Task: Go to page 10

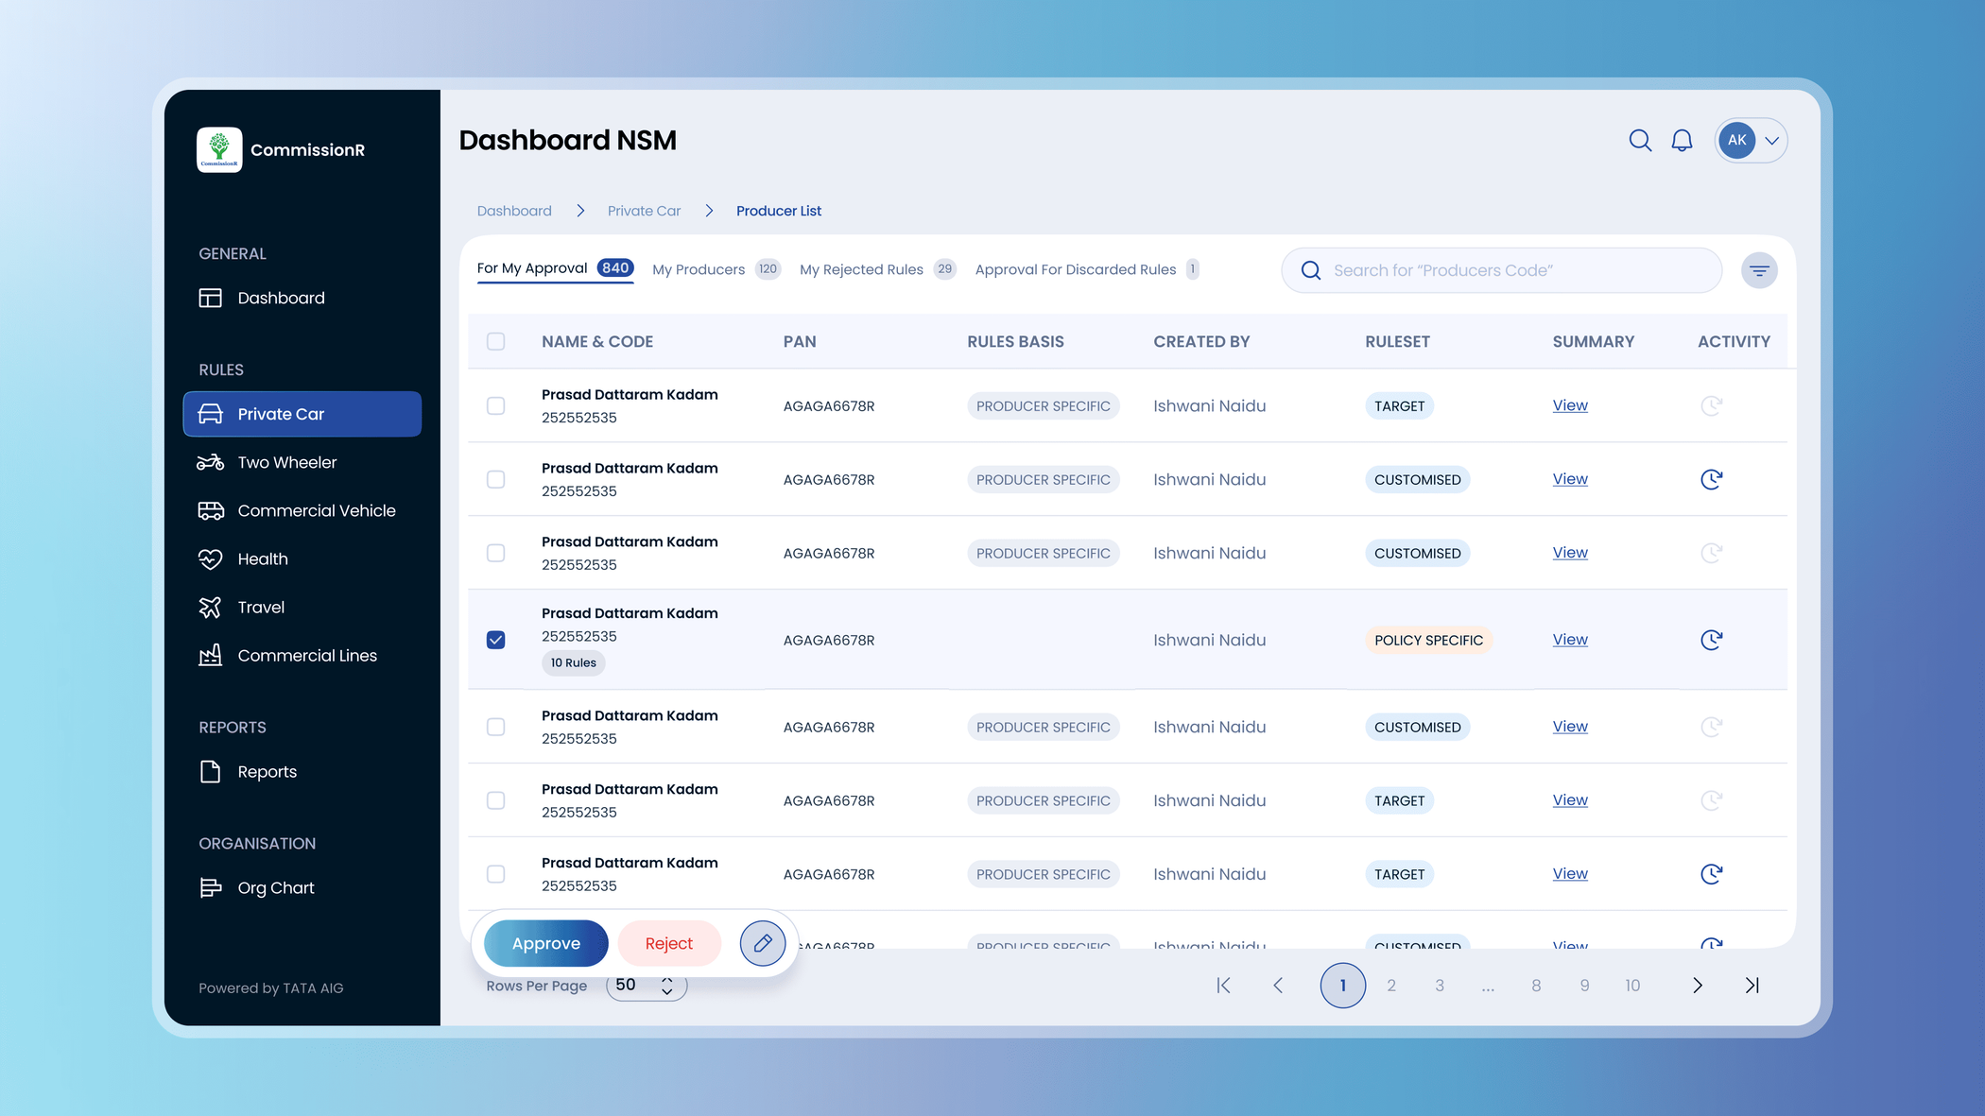Action: 1632,986
